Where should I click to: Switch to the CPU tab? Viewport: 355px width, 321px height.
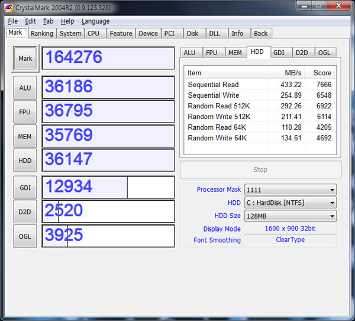95,33
